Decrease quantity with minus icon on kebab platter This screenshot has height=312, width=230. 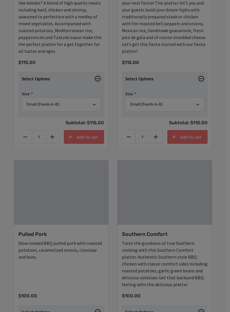25,137
